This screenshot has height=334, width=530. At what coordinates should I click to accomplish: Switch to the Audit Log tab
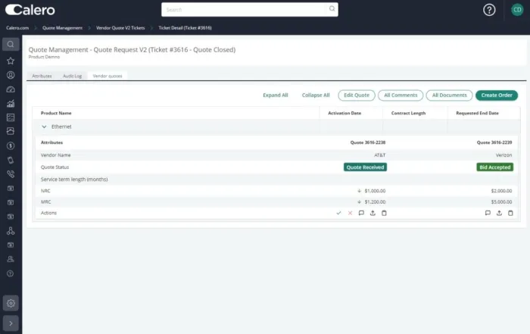(73, 76)
